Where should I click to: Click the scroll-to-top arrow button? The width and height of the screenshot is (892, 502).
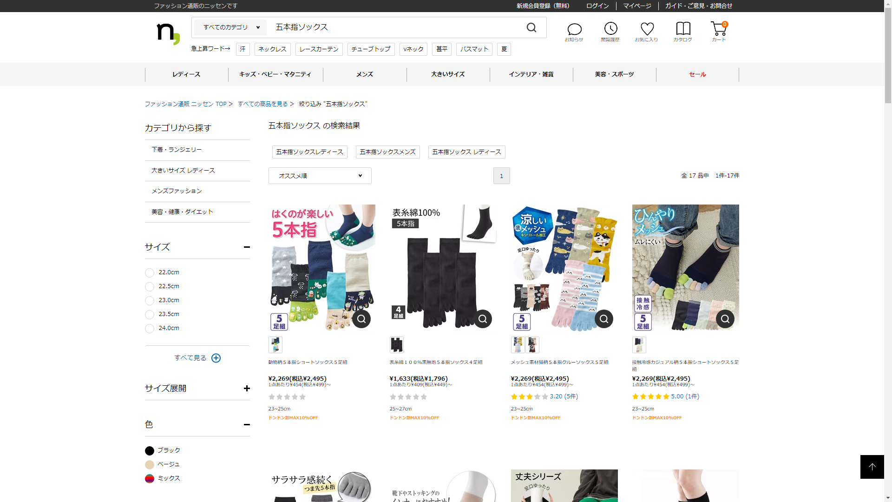point(872,467)
